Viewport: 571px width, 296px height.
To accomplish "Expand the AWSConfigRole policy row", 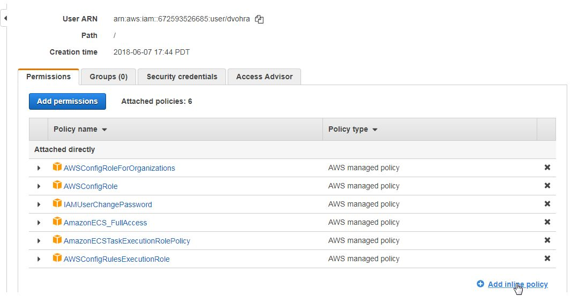I will tap(39, 186).
